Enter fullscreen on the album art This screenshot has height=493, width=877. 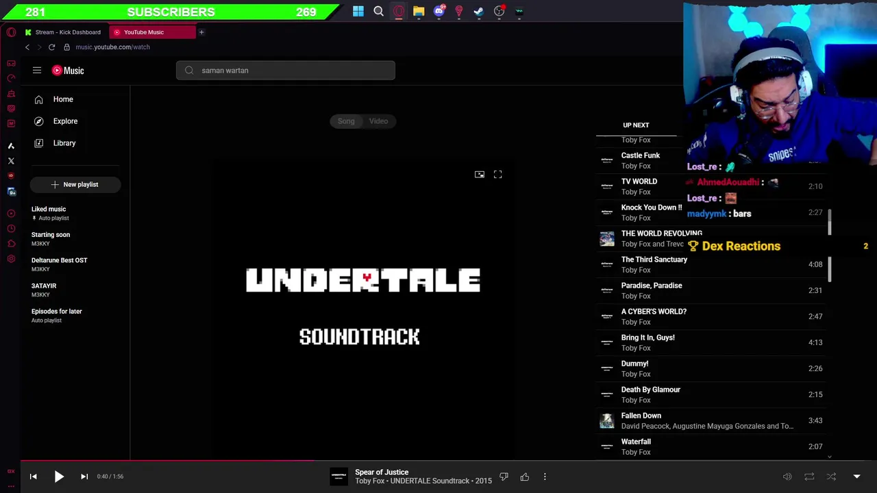click(498, 175)
